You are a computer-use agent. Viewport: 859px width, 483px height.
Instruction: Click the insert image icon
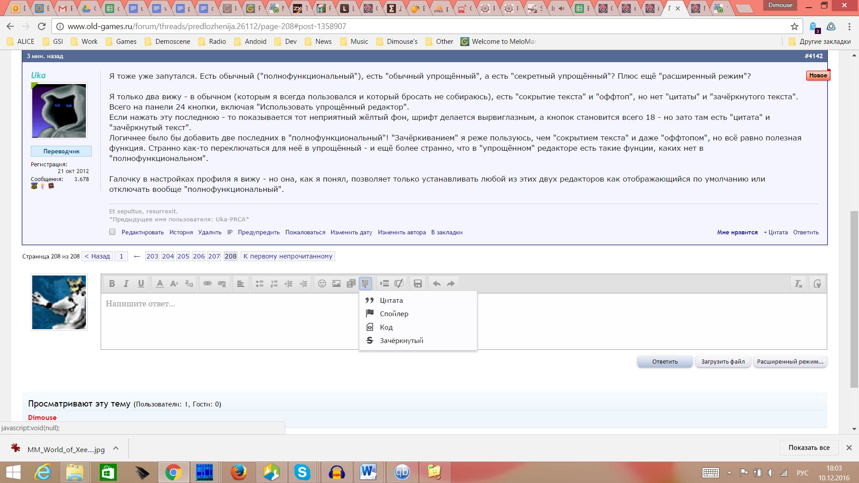tap(336, 284)
